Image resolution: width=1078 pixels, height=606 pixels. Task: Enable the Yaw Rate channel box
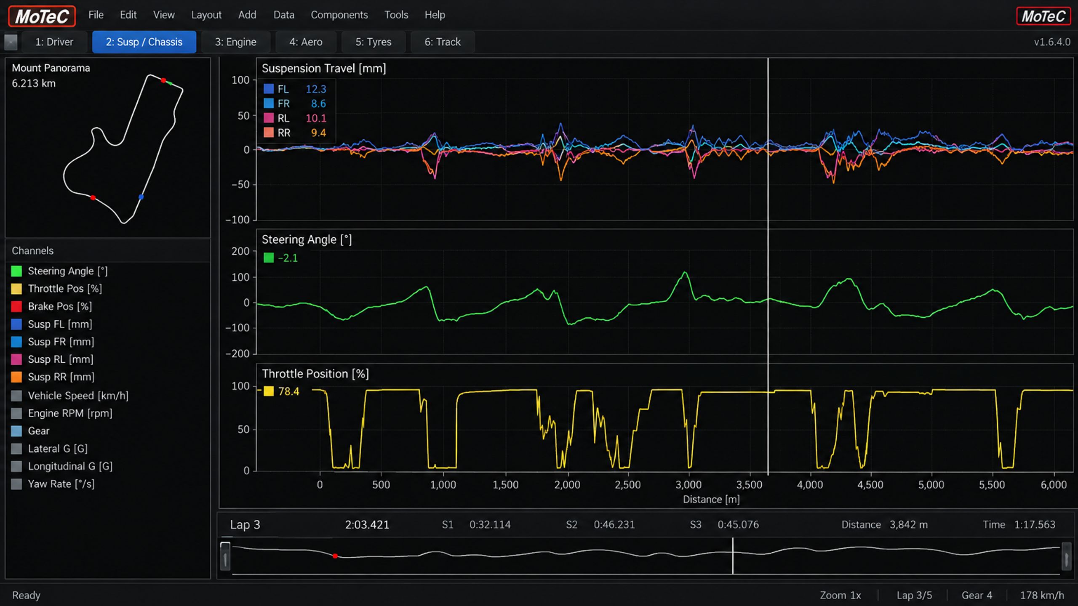pos(16,484)
